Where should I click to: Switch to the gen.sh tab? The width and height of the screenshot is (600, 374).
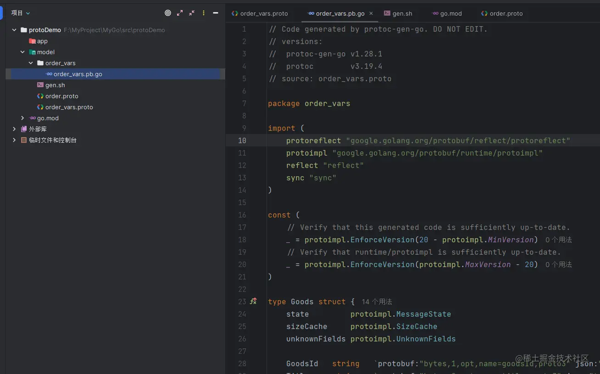(398, 14)
